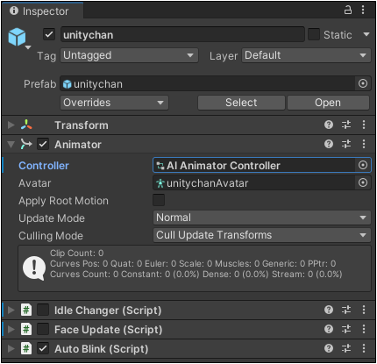Open the Tag dropdown showing Untagged
This screenshot has width=377, height=364.
click(x=129, y=55)
